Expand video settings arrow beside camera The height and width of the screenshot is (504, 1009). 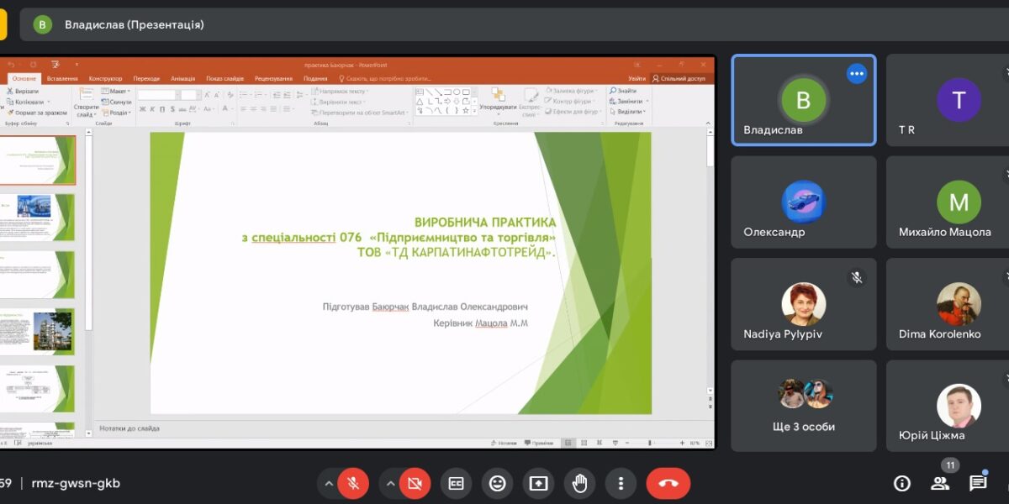click(390, 484)
